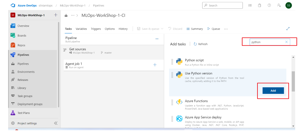Open the Repos section icon

coord(13,45)
